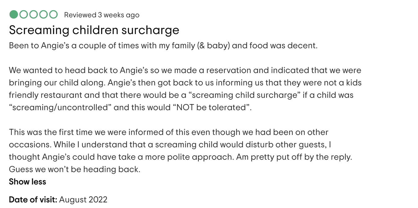418x208 pixels.
Task: Click the quoted text "NOT be tolerated"
Action: [212, 107]
